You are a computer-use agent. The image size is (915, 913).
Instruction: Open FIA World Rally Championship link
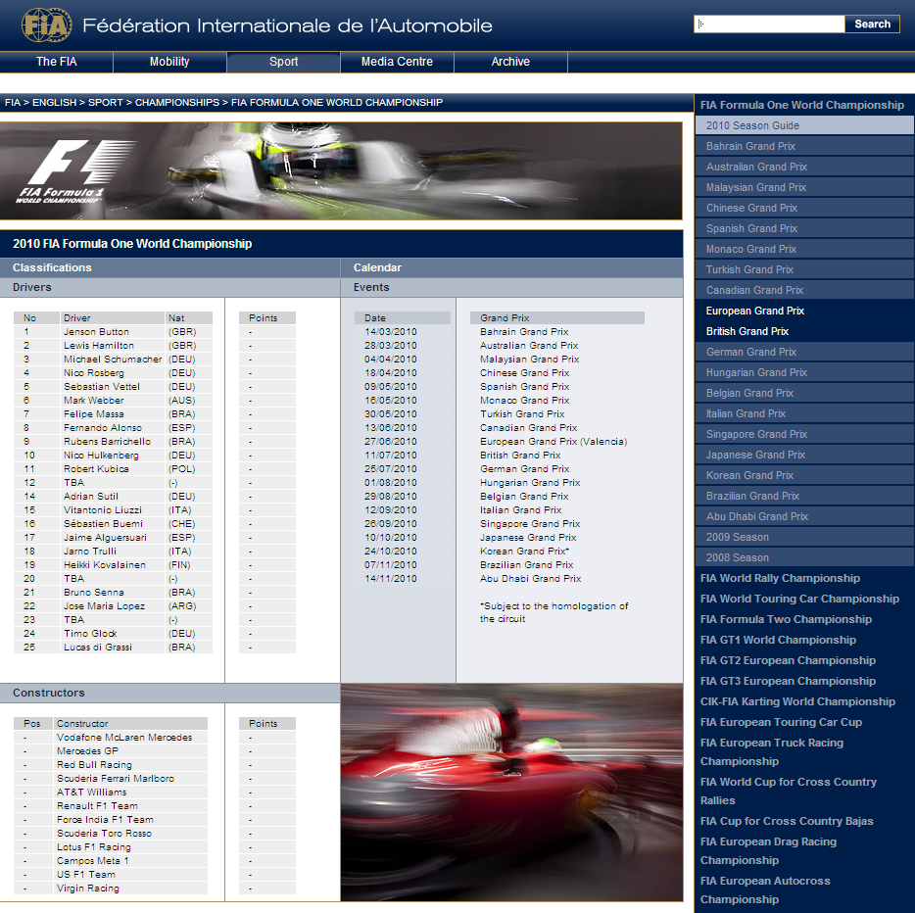(x=780, y=578)
